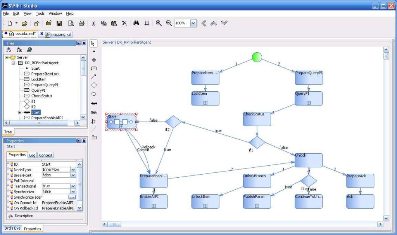Image resolution: width=397 pixels, height=235 pixels.
Task: Click the up chevron navigation icon
Action: tap(214, 23)
